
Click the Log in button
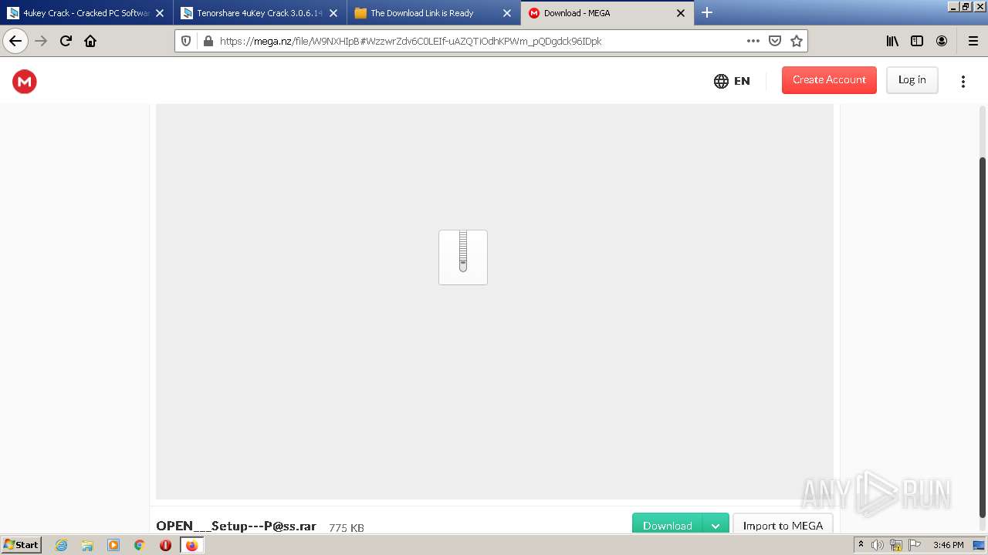point(912,80)
